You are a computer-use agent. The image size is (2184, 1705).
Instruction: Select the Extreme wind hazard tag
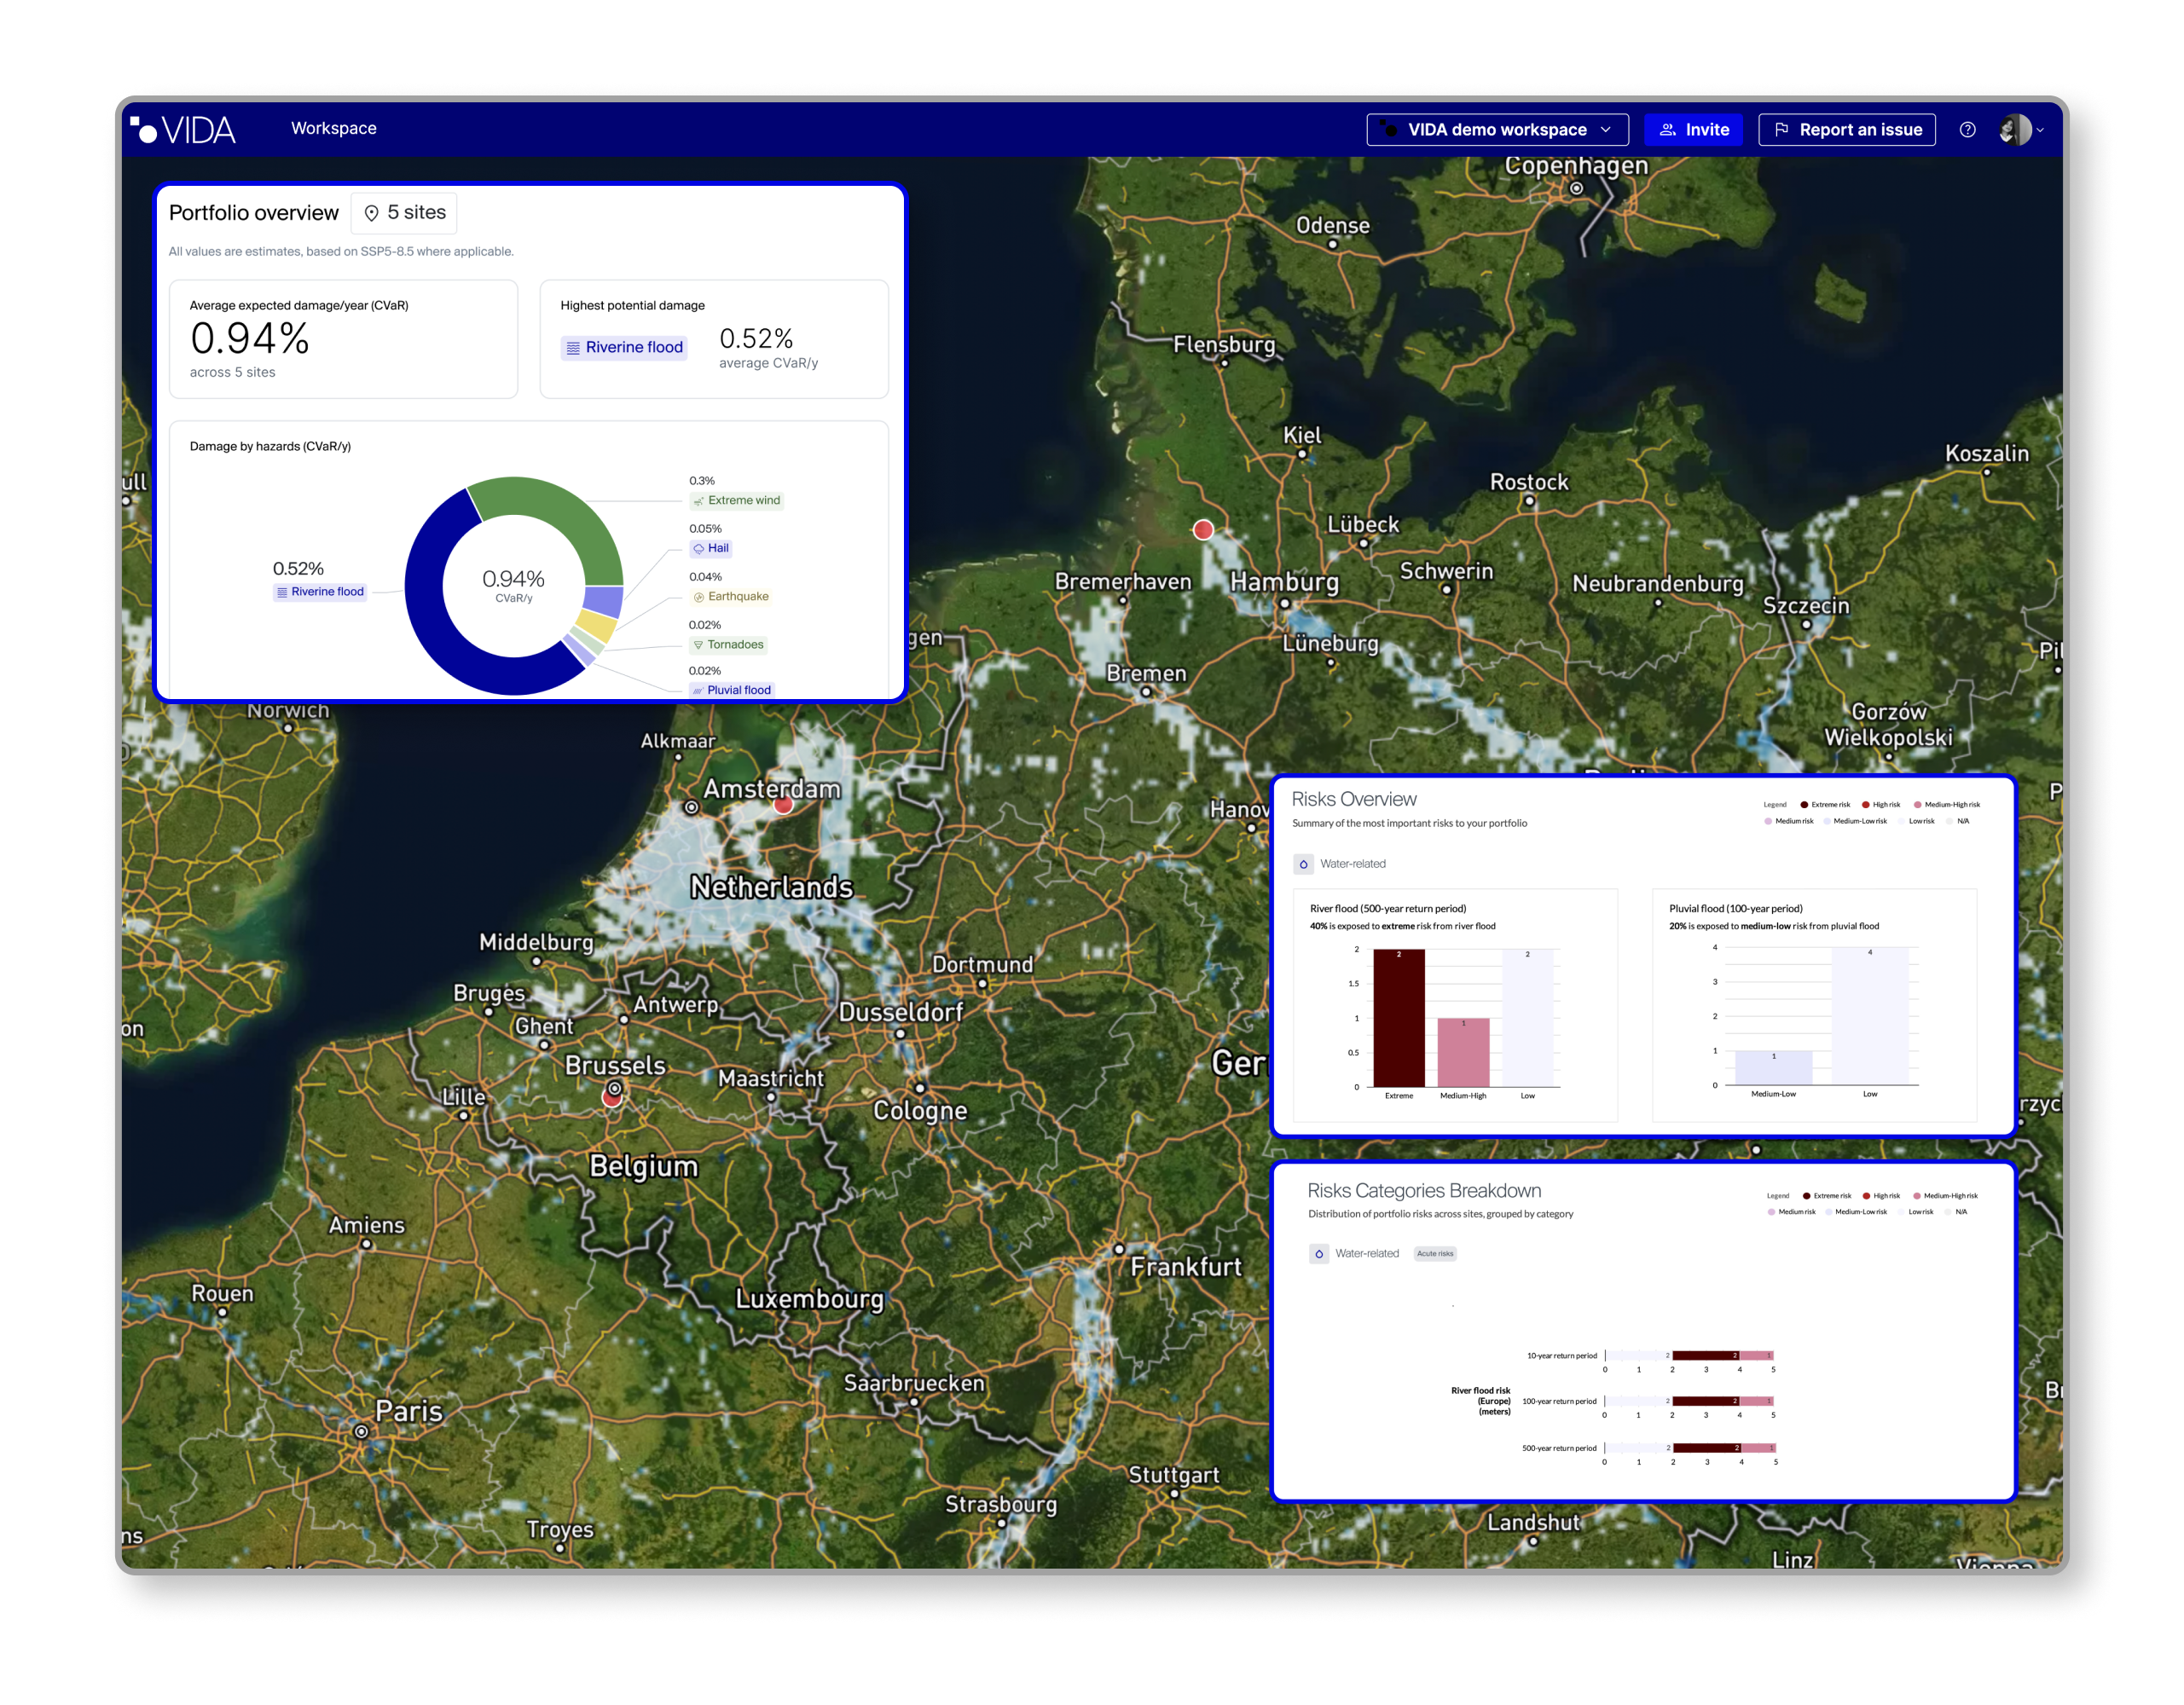coord(737,500)
